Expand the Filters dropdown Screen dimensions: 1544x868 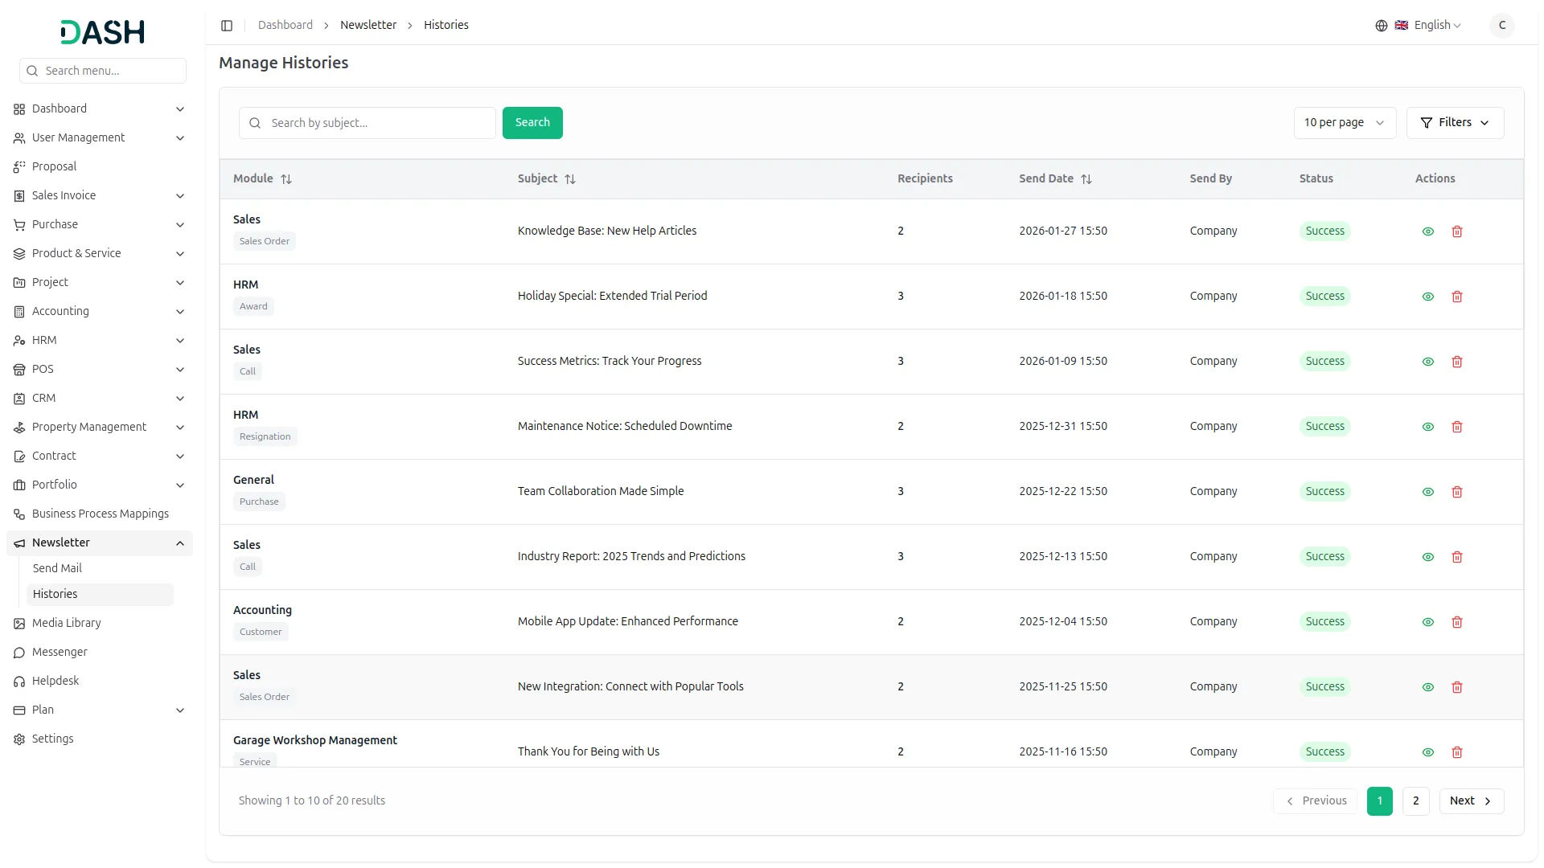click(x=1454, y=123)
